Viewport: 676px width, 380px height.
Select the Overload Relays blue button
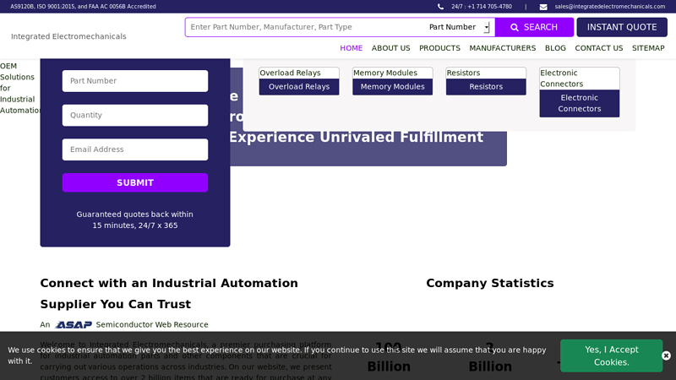pyautogui.click(x=299, y=87)
